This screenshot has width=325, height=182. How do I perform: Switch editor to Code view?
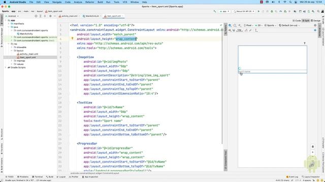click(x=297, y=21)
